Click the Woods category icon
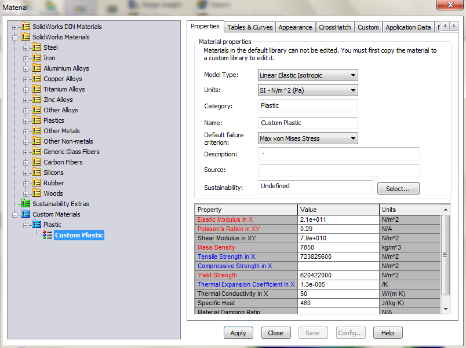 pyautogui.click(x=37, y=193)
